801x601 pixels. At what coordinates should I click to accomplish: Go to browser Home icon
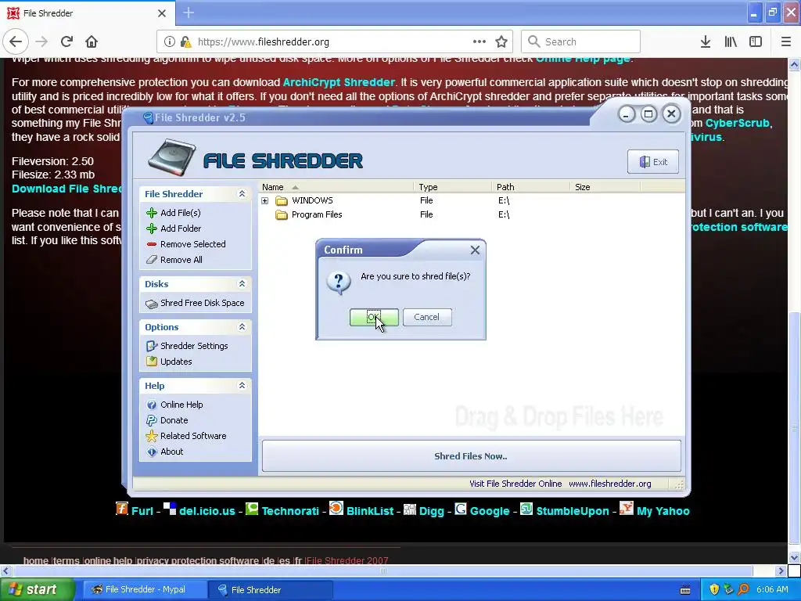coord(92,41)
